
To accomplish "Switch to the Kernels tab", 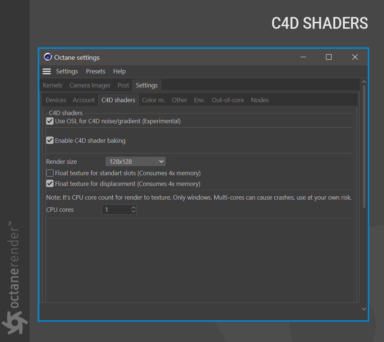I will point(52,85).
